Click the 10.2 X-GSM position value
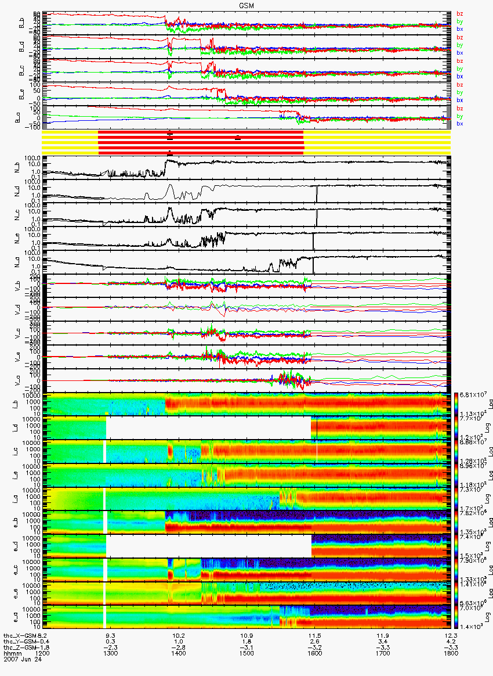The height and width of the screenshot is (676, 493). pos(178,636)
